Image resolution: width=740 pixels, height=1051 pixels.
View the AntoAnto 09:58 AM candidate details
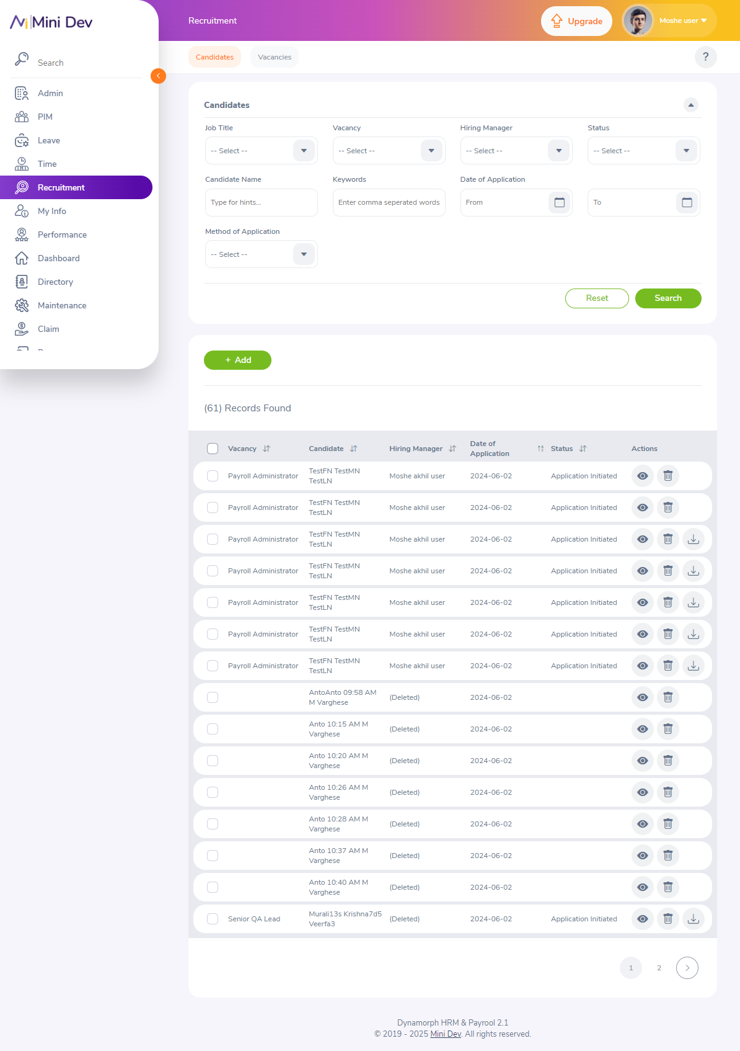pos(642,697)
